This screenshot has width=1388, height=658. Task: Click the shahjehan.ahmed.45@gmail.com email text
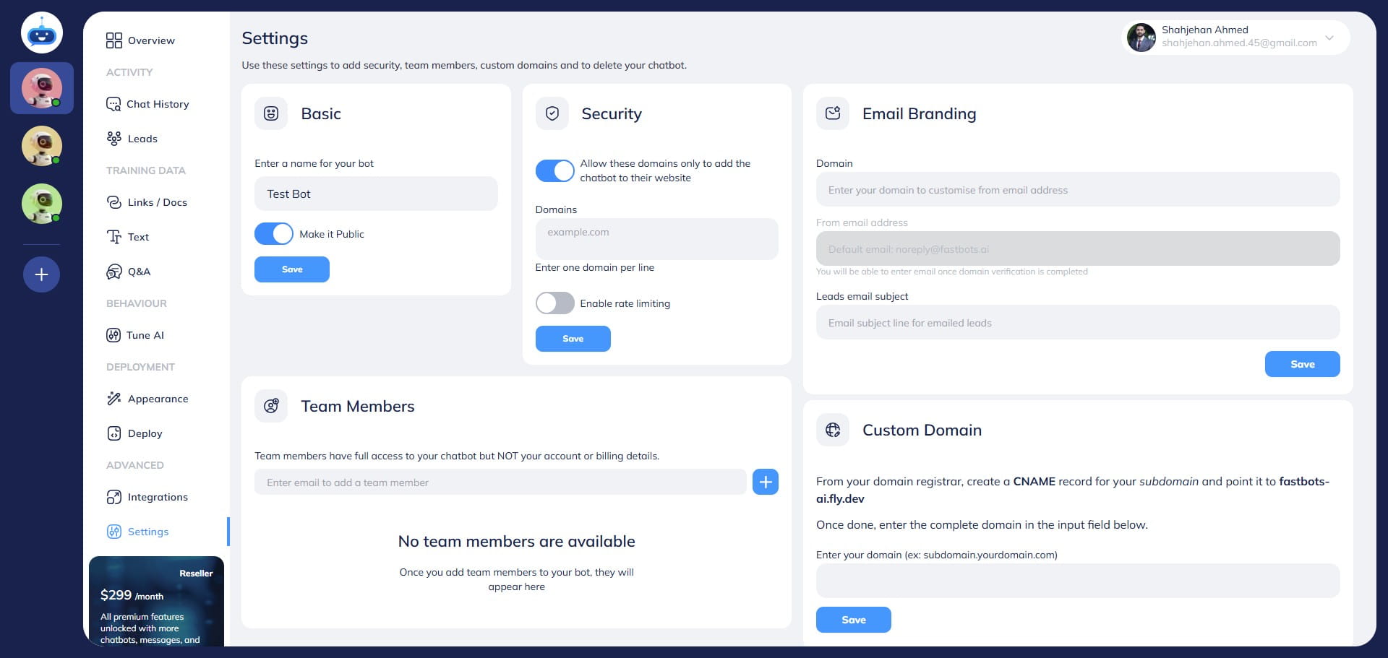[x=1239, y=43]
